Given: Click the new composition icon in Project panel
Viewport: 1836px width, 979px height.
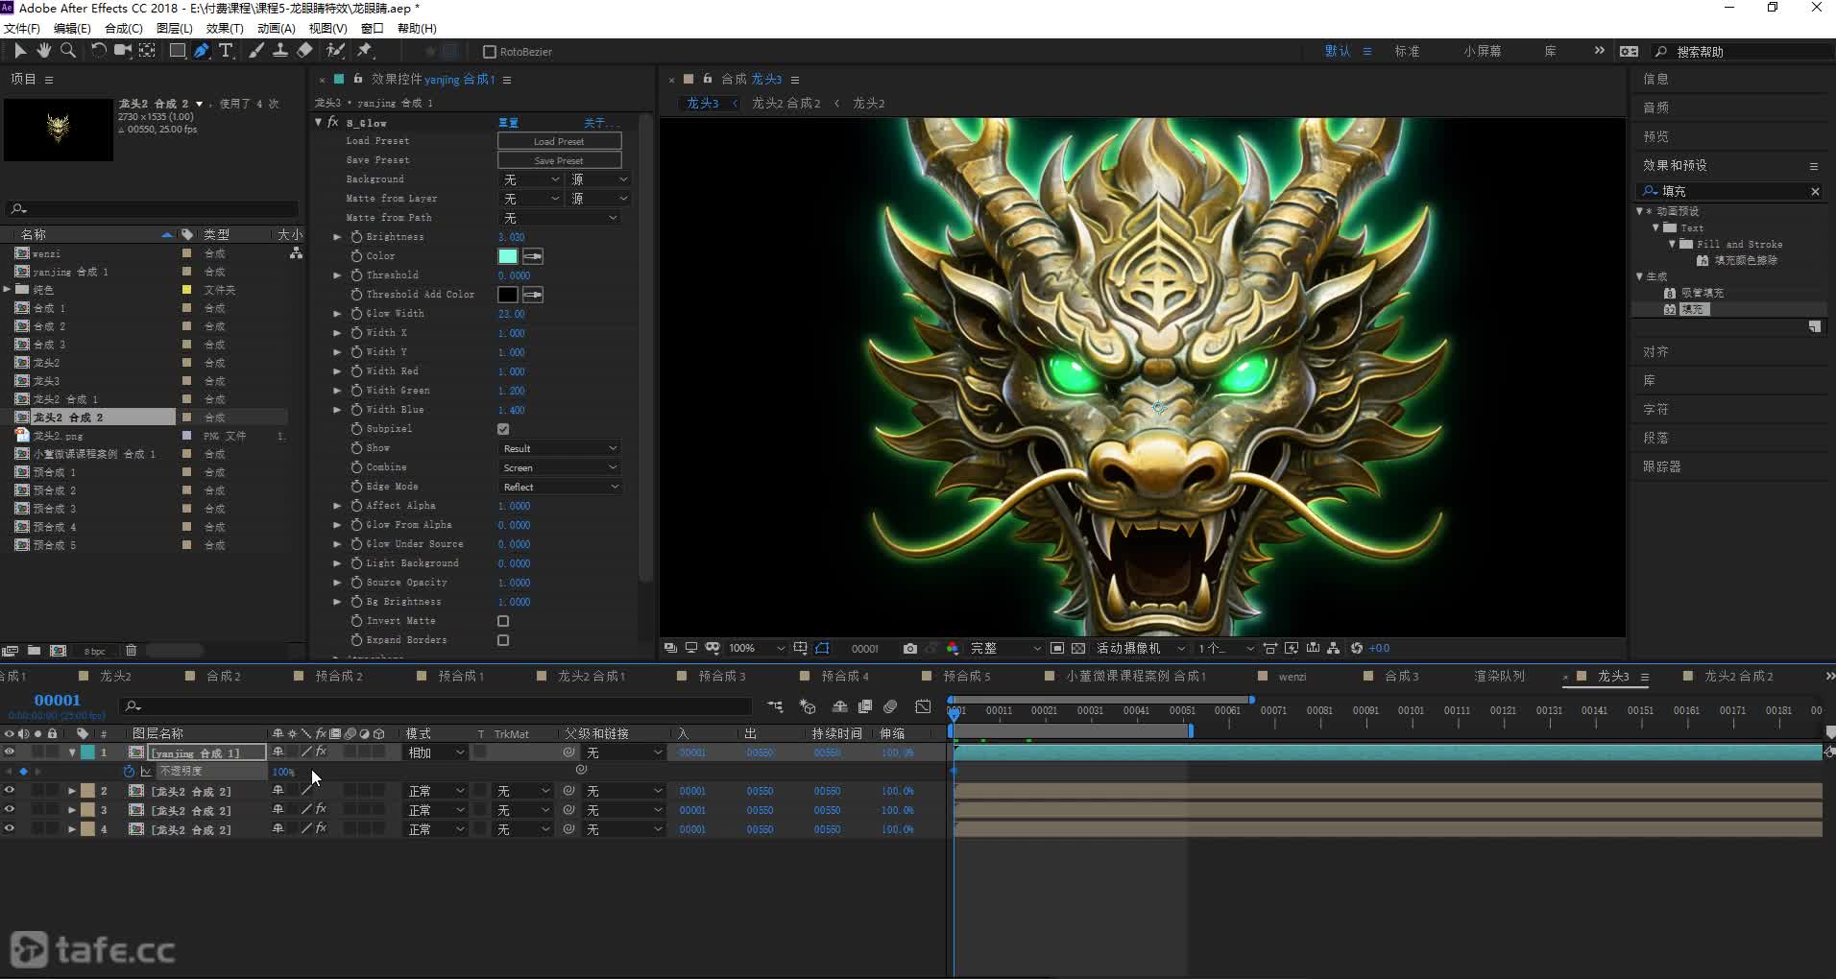Looking at the screenshot, I should pos(58,651).
